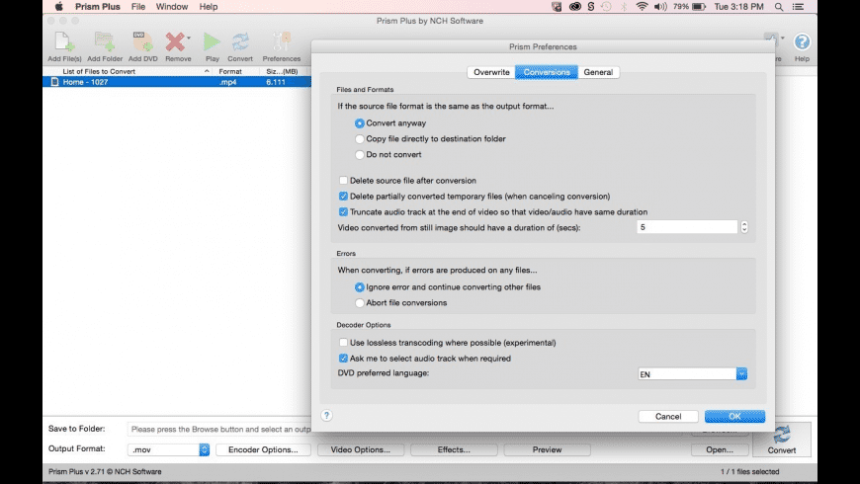The width and height of the screenshot is (860, 484).
Task: Click the Encoder Options... button
Action: [x=263, y=449]
